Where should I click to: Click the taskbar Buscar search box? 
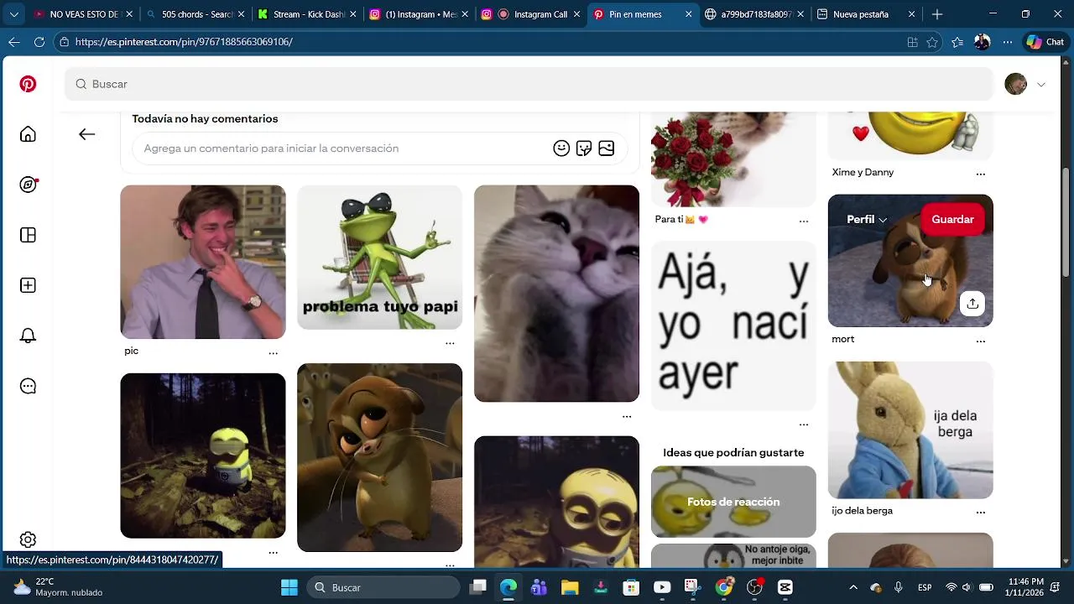[x=383, y=587]
